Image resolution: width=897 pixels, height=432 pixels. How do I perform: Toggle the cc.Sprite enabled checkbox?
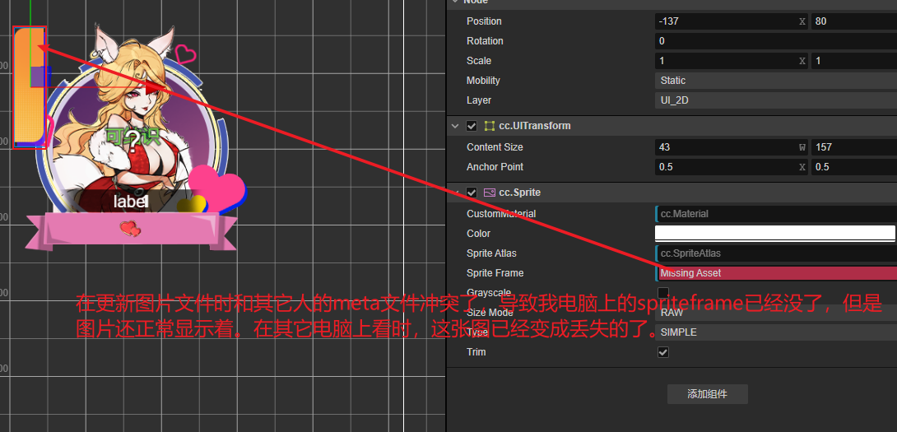[472, 193]
